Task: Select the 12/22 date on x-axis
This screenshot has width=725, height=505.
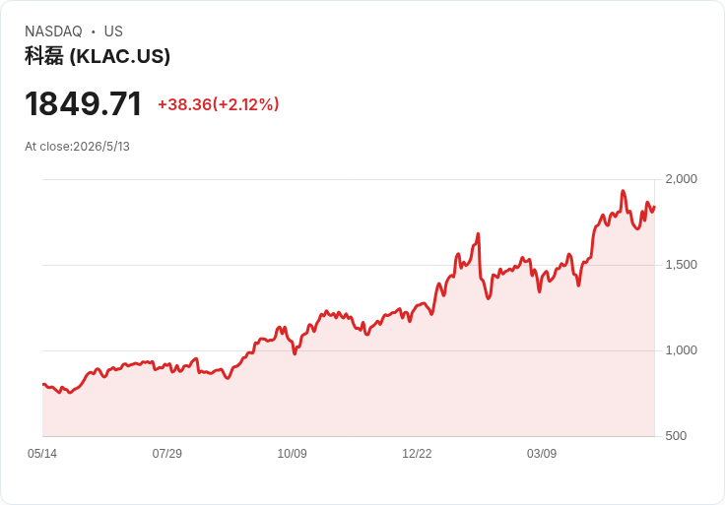Action: pos(417,454)
